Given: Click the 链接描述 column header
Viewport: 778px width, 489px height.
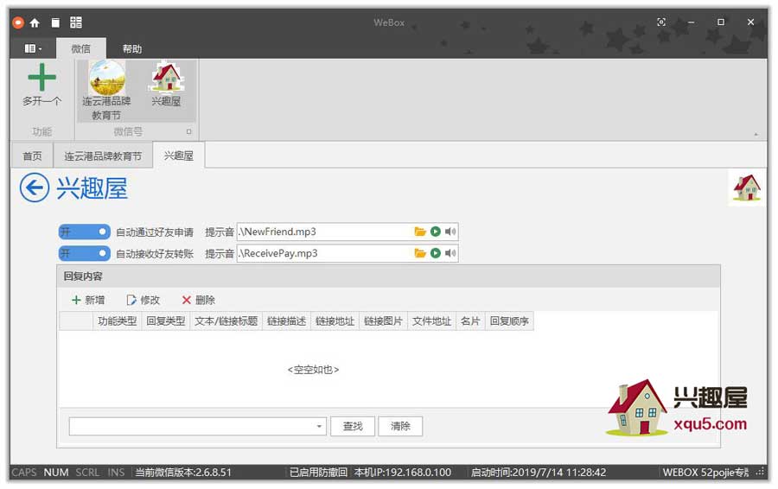Looking at the screenshot, I should (x=286, y=321).
